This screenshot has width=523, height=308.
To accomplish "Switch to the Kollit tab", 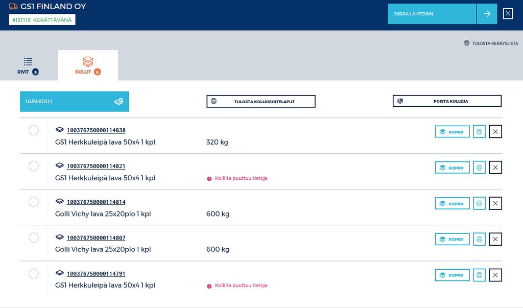I will 88,65.
